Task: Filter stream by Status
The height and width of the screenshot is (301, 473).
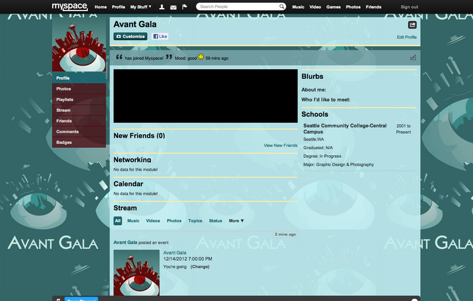Action: [x=216, y=221]
